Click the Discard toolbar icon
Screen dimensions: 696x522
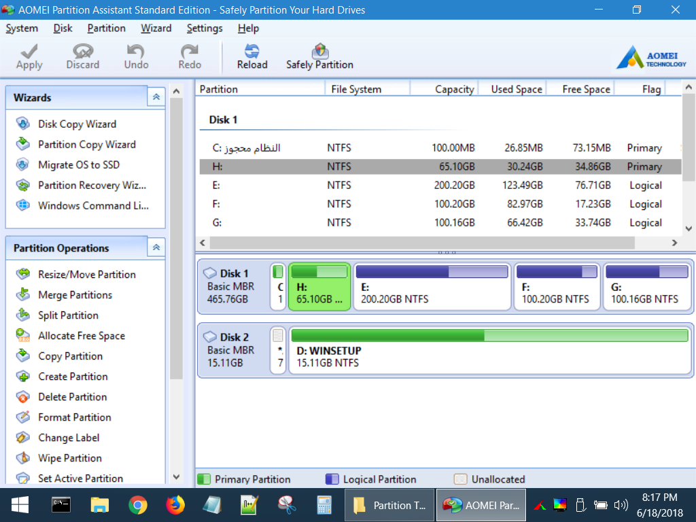coord(82,51)
